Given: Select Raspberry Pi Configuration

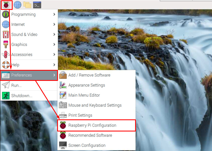Looking at the screenshot, I should point(92,125).
